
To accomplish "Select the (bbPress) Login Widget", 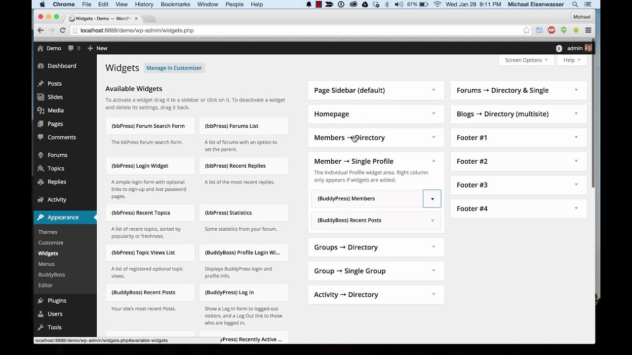I will coord(150,166).
